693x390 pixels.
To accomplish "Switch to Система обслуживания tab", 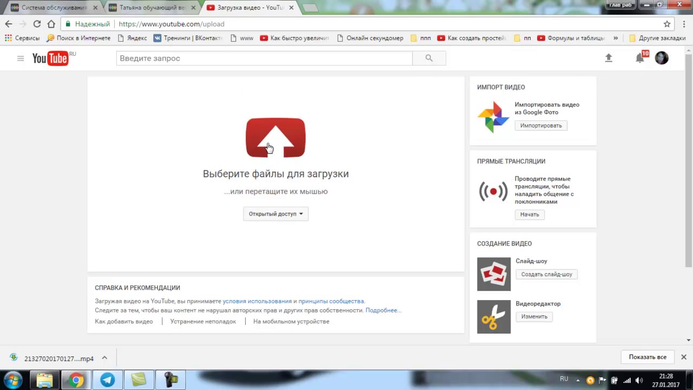I will (x=53, y=8).
